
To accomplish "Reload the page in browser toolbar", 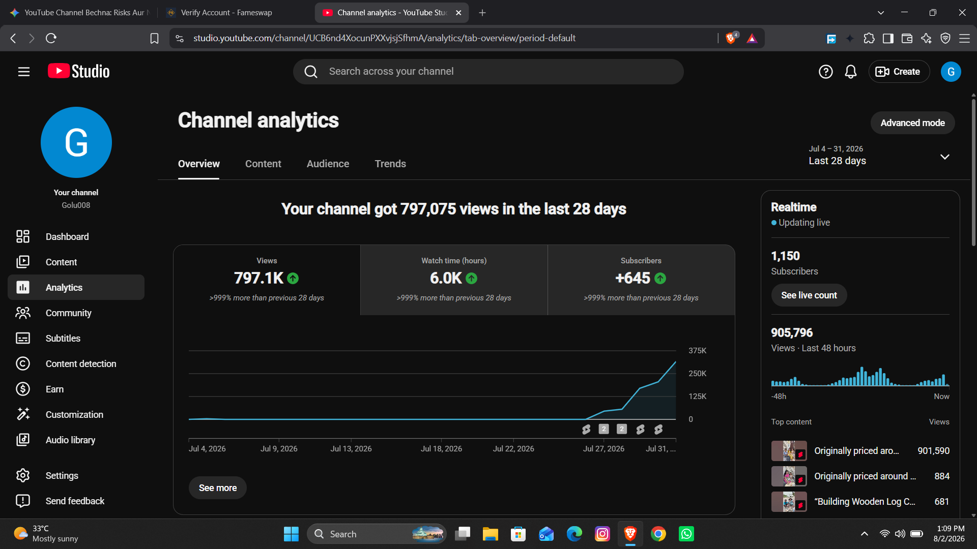I will (51, 38).
